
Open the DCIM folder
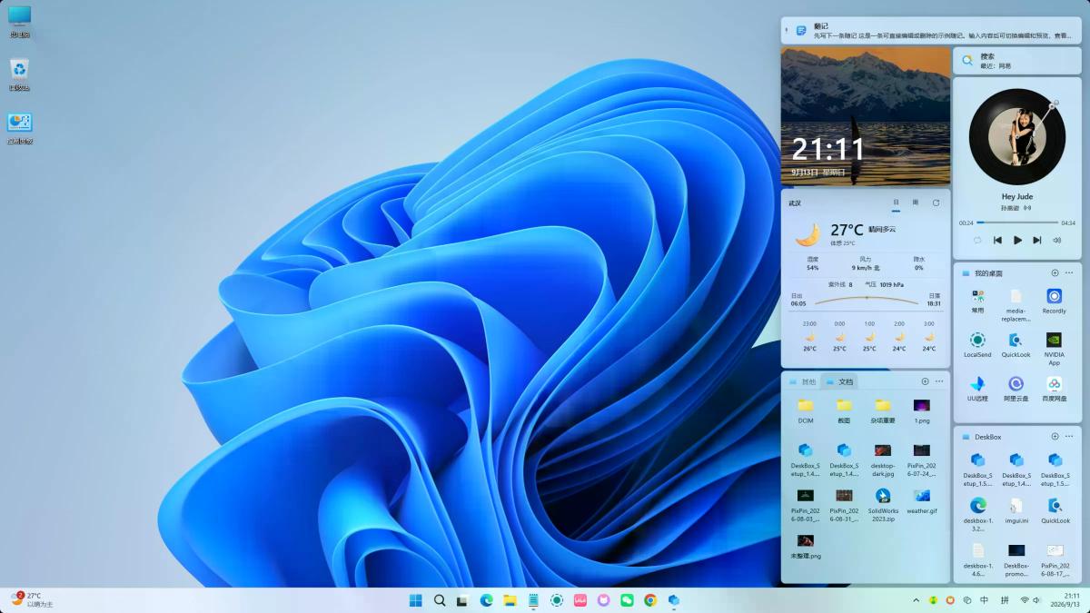tap(805, 410)
